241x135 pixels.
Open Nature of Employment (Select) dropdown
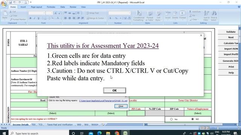tap(198, 113)
